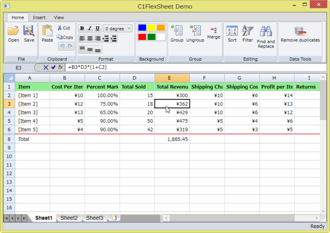Pick the blue background color swatch

(x=142, y=28)
